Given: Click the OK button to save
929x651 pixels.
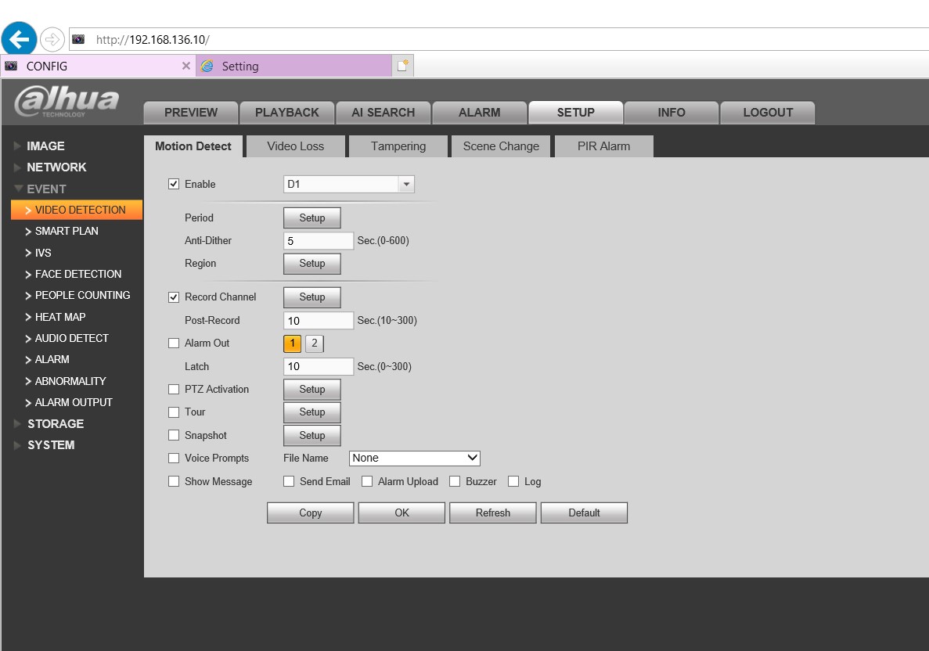Looking at the screenshot, I should (401, 513).
